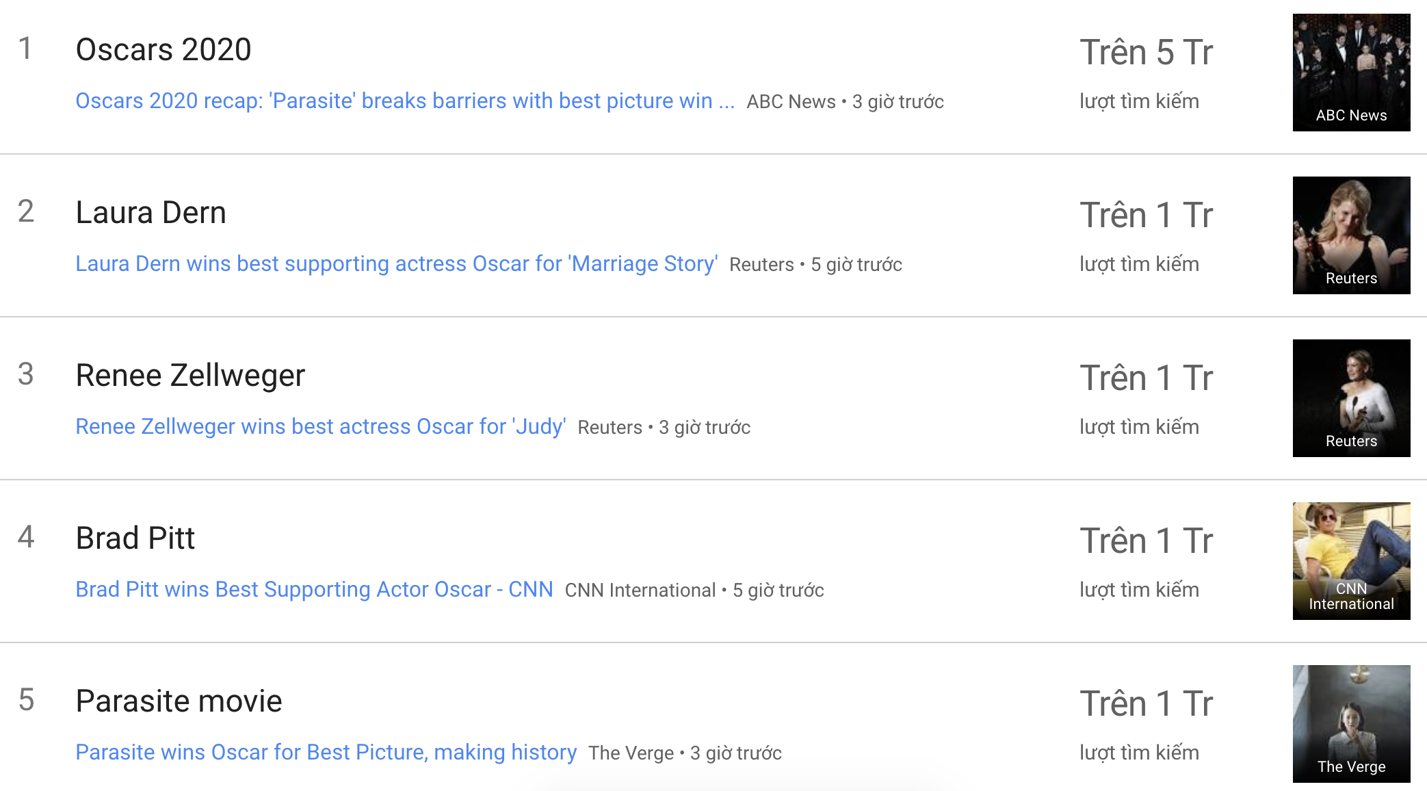The height and width of the screenshot is (791, 1427).
Task: Click the Laura Dern Reuters thumbnail
Action: [1351, 235]
